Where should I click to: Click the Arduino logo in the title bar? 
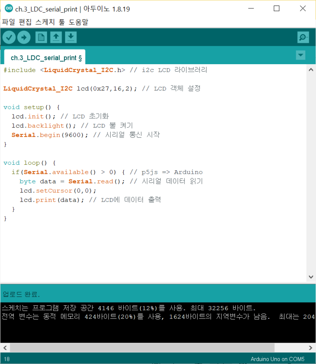[x=8, y=8]
